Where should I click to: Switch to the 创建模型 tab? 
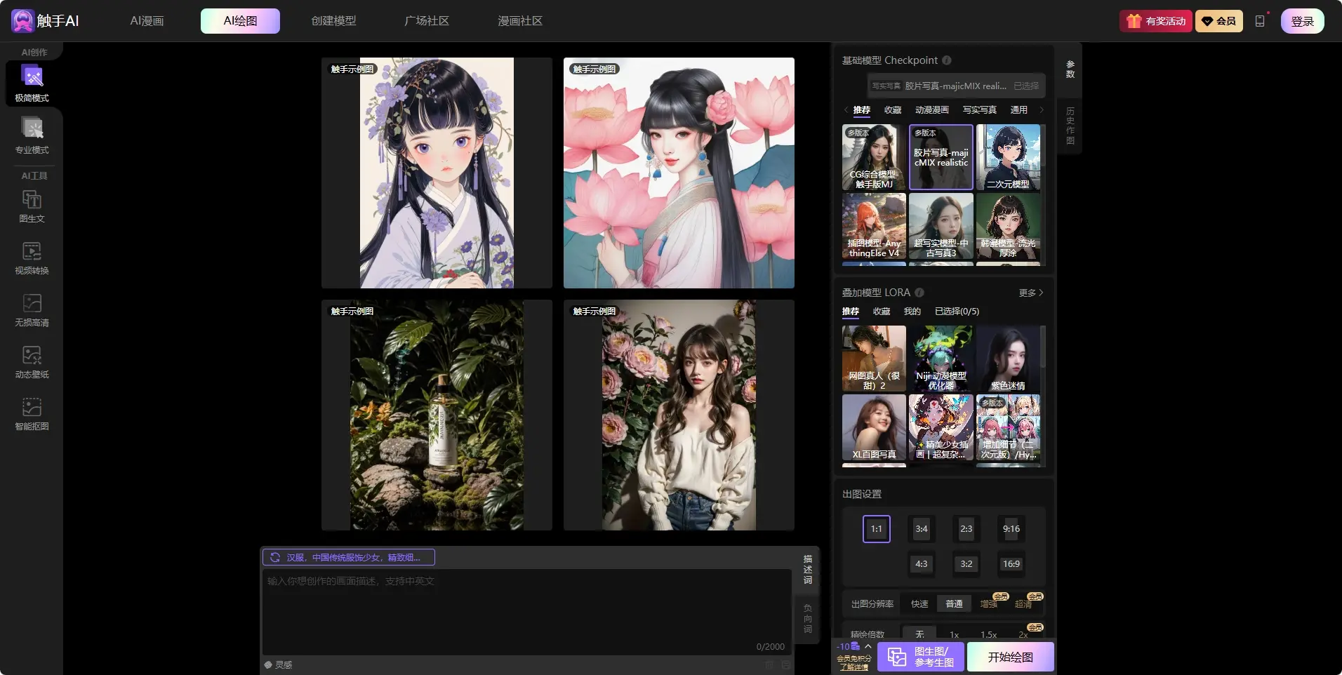333,21
